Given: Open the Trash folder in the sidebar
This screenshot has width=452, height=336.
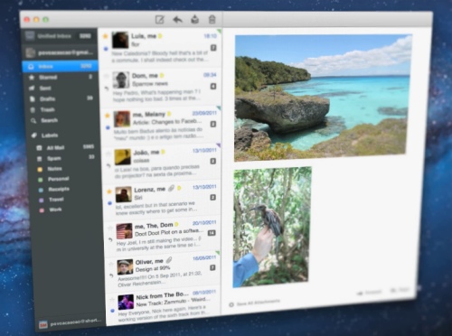Looking at the screenshot, I should pyautogui.click(x=62, y=109).
